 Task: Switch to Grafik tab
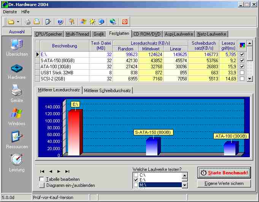click(x=99, y=34)
